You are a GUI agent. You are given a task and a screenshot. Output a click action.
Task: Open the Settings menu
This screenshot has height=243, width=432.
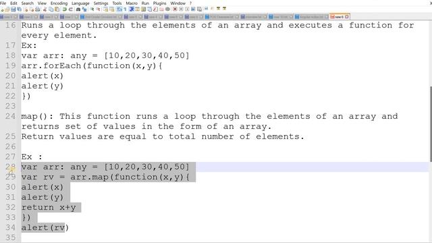[x=101, y=3]
